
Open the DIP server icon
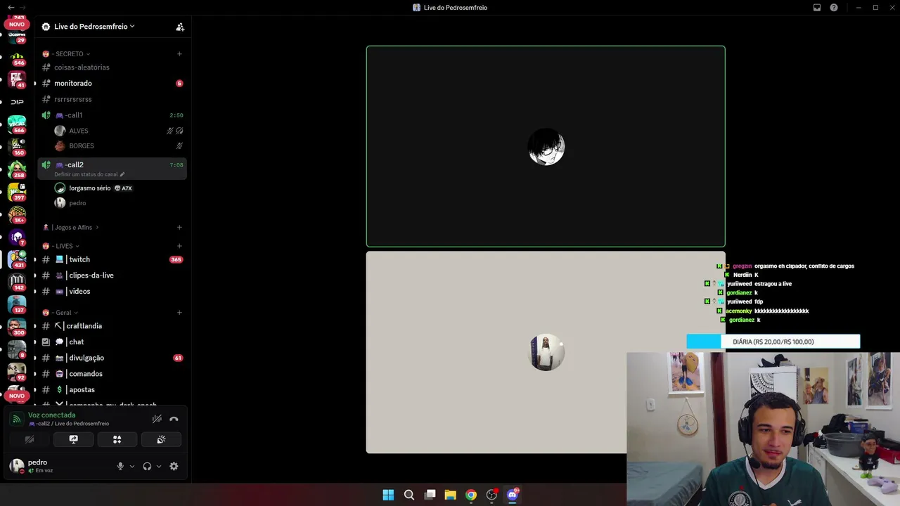coord(17,102)
